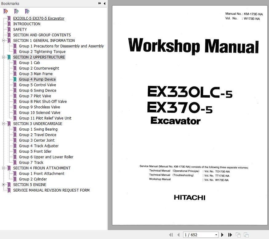
Task: Click the previous view icon in the bottom bar
Action: (238, 235)
